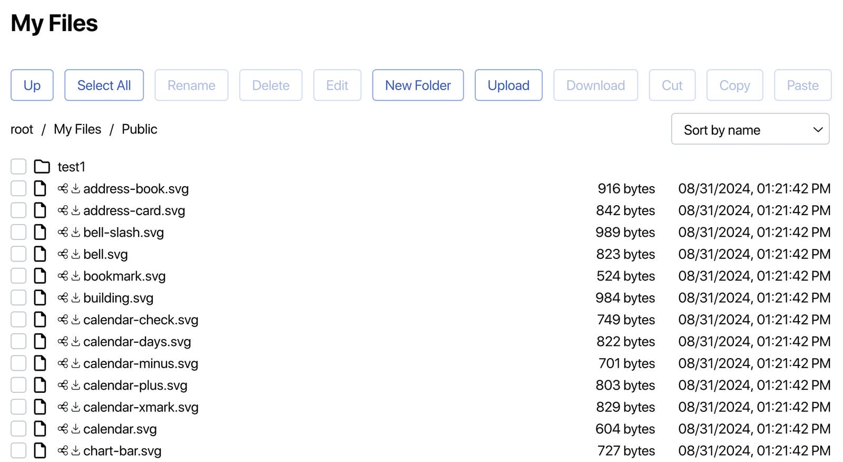843x462 pixels.
Task: Click the New Folder button
Action: coord(418,85)
